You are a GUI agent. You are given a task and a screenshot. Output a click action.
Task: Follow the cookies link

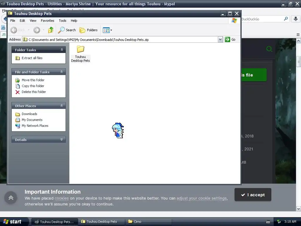[62, 198]
